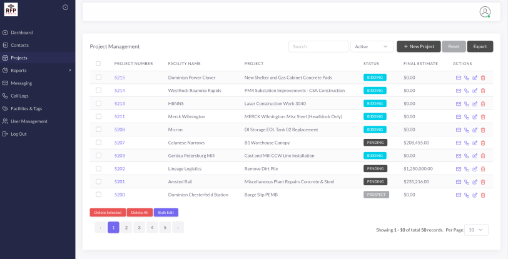Click the Search input field

coord(318,46)
